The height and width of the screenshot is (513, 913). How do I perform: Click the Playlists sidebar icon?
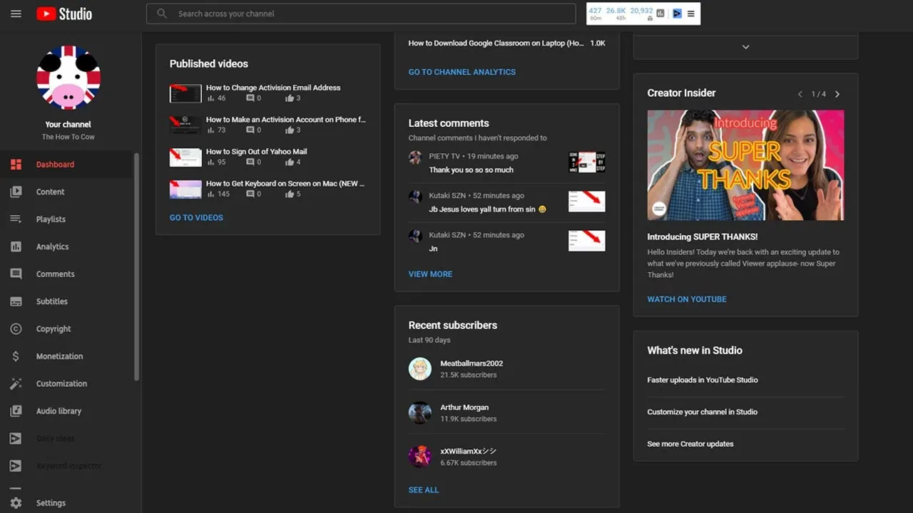point(16,219)
